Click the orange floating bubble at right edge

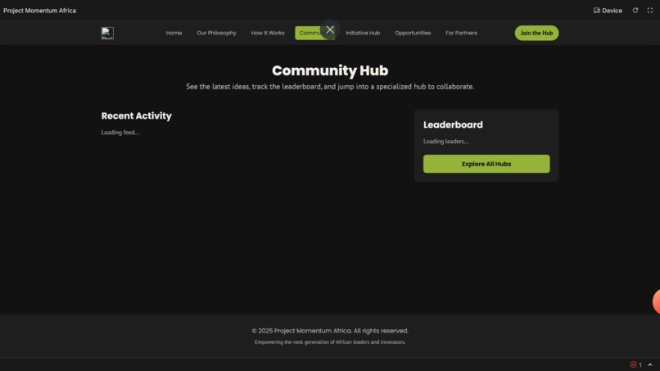pyautogui.click(x=656, y=301)
